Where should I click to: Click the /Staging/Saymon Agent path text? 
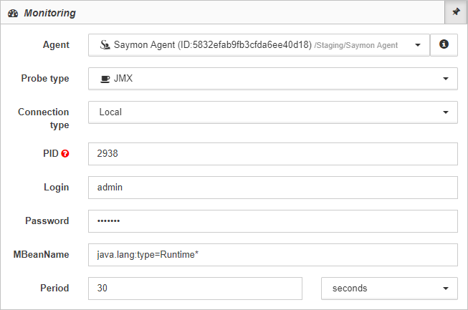pyautogui.click(x=355, y=45)
